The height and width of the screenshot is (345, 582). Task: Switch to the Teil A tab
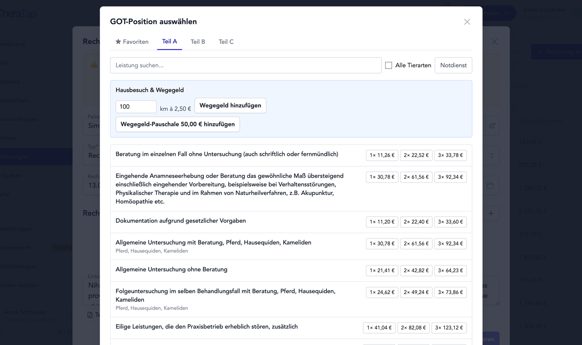170,41
